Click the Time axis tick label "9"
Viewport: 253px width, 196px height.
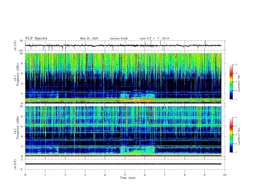[204, 175]
